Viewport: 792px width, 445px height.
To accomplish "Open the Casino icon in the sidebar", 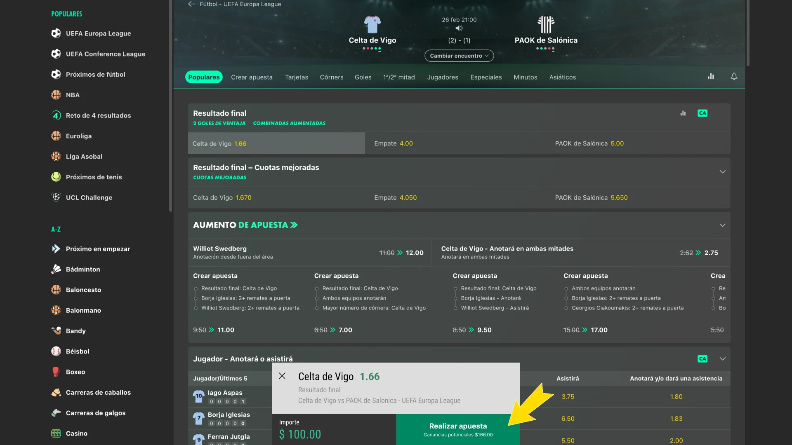I will (x=56, y=433).
